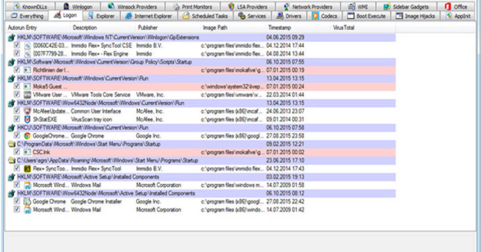Click the VirusTotal column header
The image size is (481, 252).
click(x=363, y=28)
